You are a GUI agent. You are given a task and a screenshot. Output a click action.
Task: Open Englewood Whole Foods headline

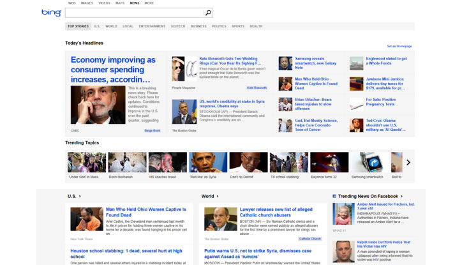coord(386,61)
